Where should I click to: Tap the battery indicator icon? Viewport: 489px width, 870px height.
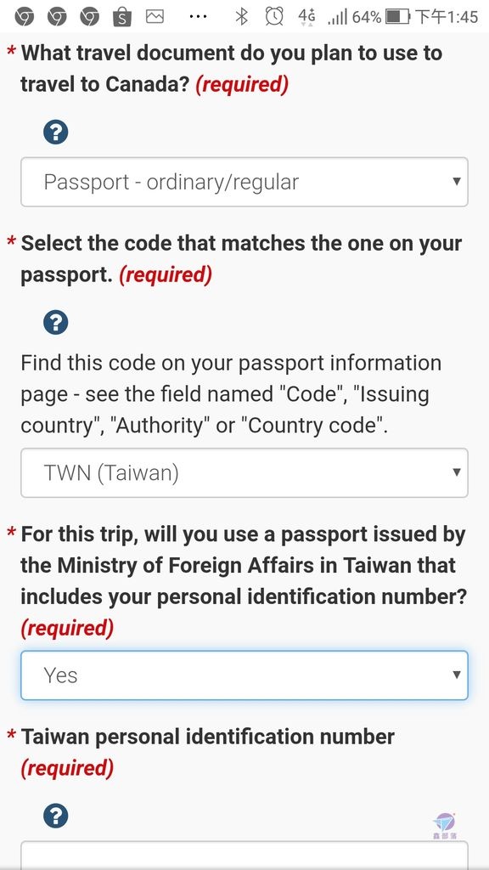click(x=397, y=17)
